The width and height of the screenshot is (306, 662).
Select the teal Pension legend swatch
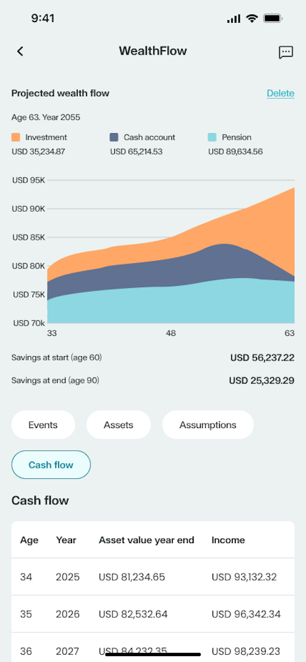coord(212,137)
